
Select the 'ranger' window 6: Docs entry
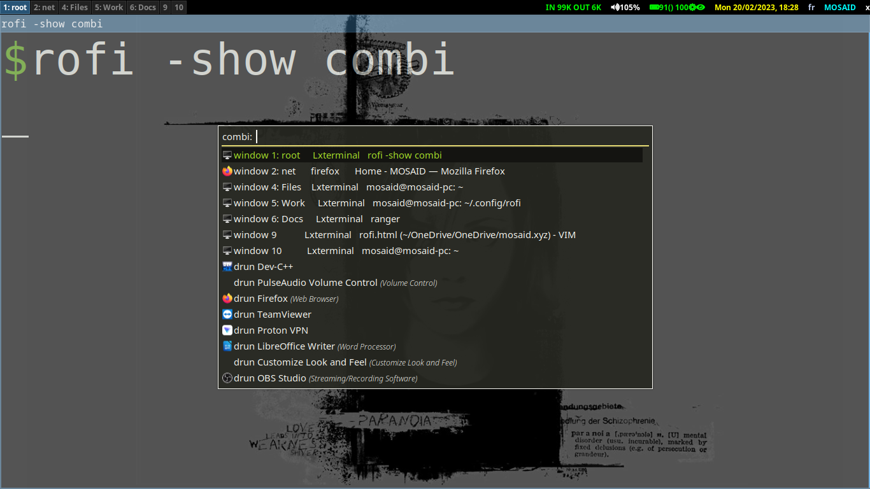click(432, 219)
